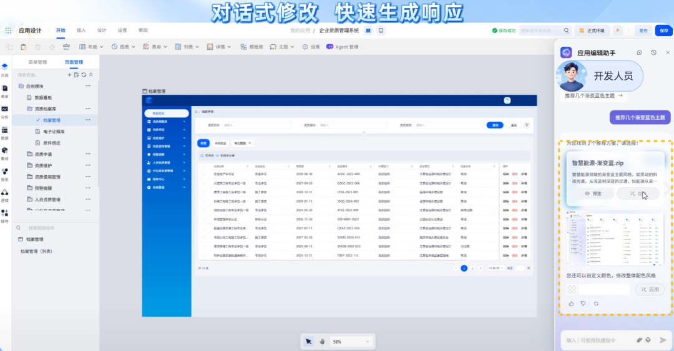The width and height of the screenshot is (674, 351).
Task: Click the add page plus icon
Action: tap(69, 75)
